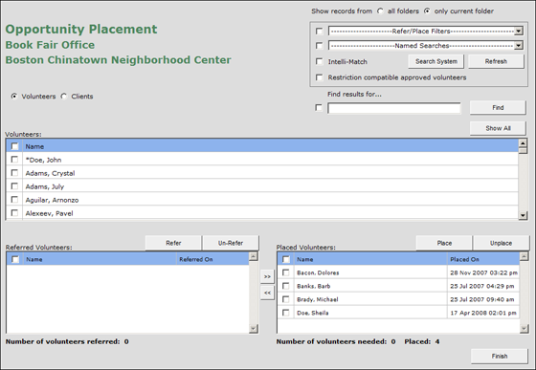The height and width of the screenshot is (370, 536).
Task: Click the Placed On column header
Action: coord(483,259)
